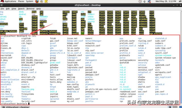The image size is (182, 108).
Task: Click the terminal's vertical scrollbar
Action: 181,58
